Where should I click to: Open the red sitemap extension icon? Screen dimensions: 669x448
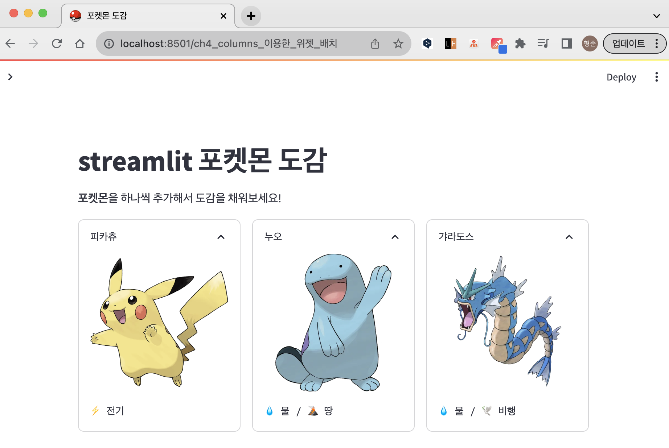pyautogui.click(x=474, y=44)
